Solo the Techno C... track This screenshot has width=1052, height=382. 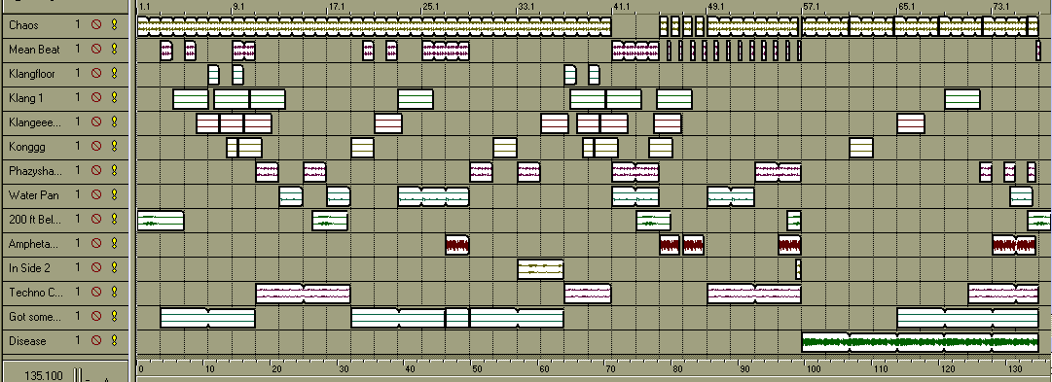[x=114, y=293]
